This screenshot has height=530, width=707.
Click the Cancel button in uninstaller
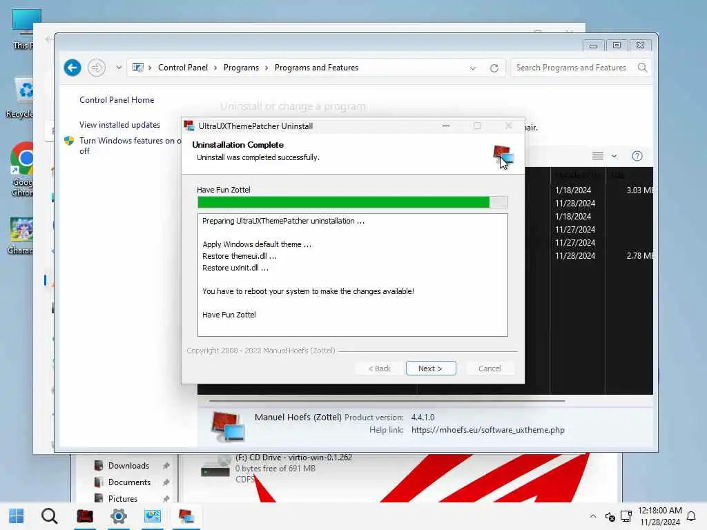[490, 369]
